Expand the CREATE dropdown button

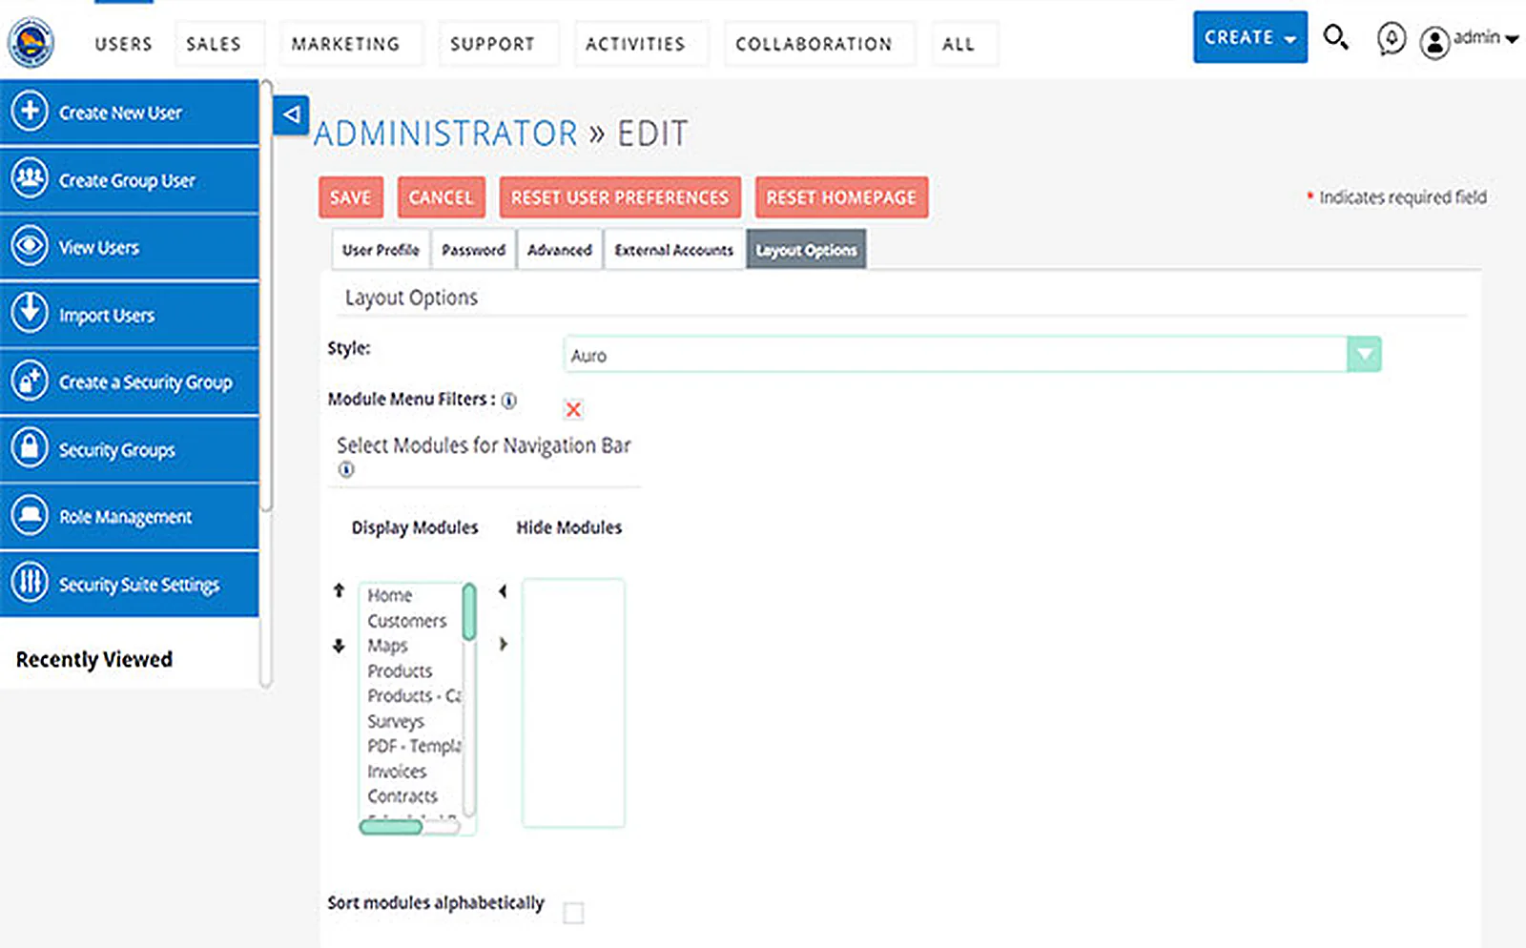click(1249, 37)
